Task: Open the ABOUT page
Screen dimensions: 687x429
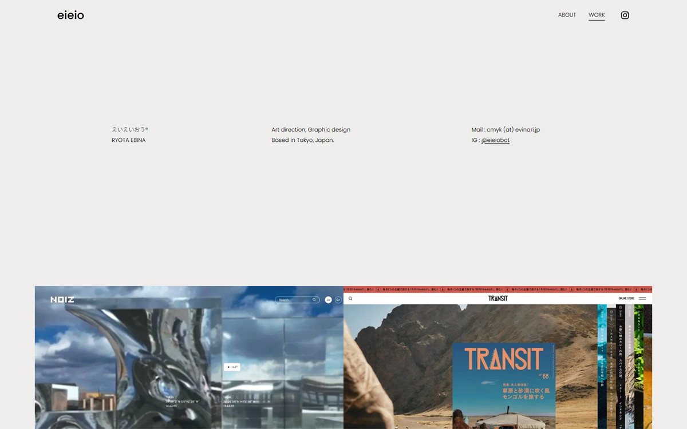Action: pos(567,15)
